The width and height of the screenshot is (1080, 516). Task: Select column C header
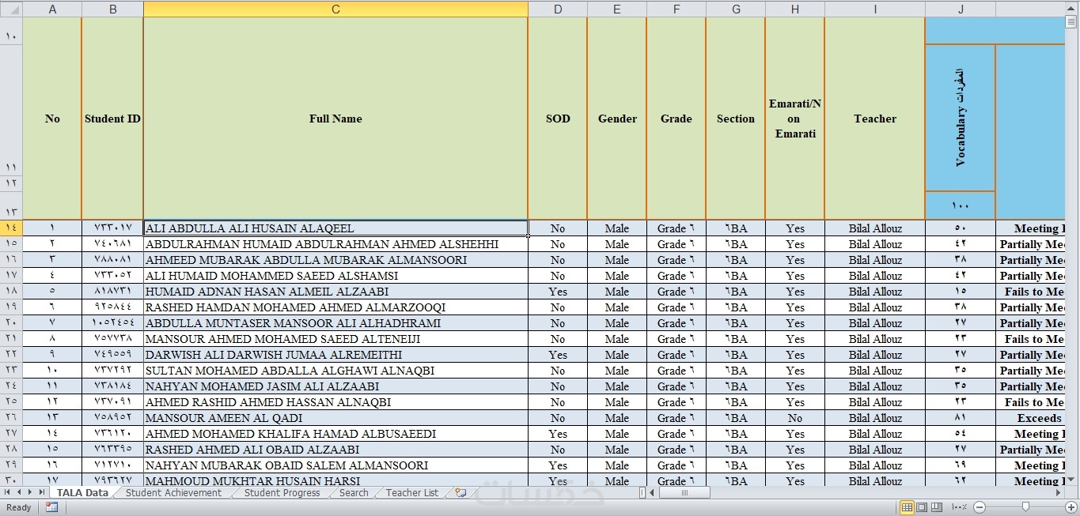click(x=335, y=9)
